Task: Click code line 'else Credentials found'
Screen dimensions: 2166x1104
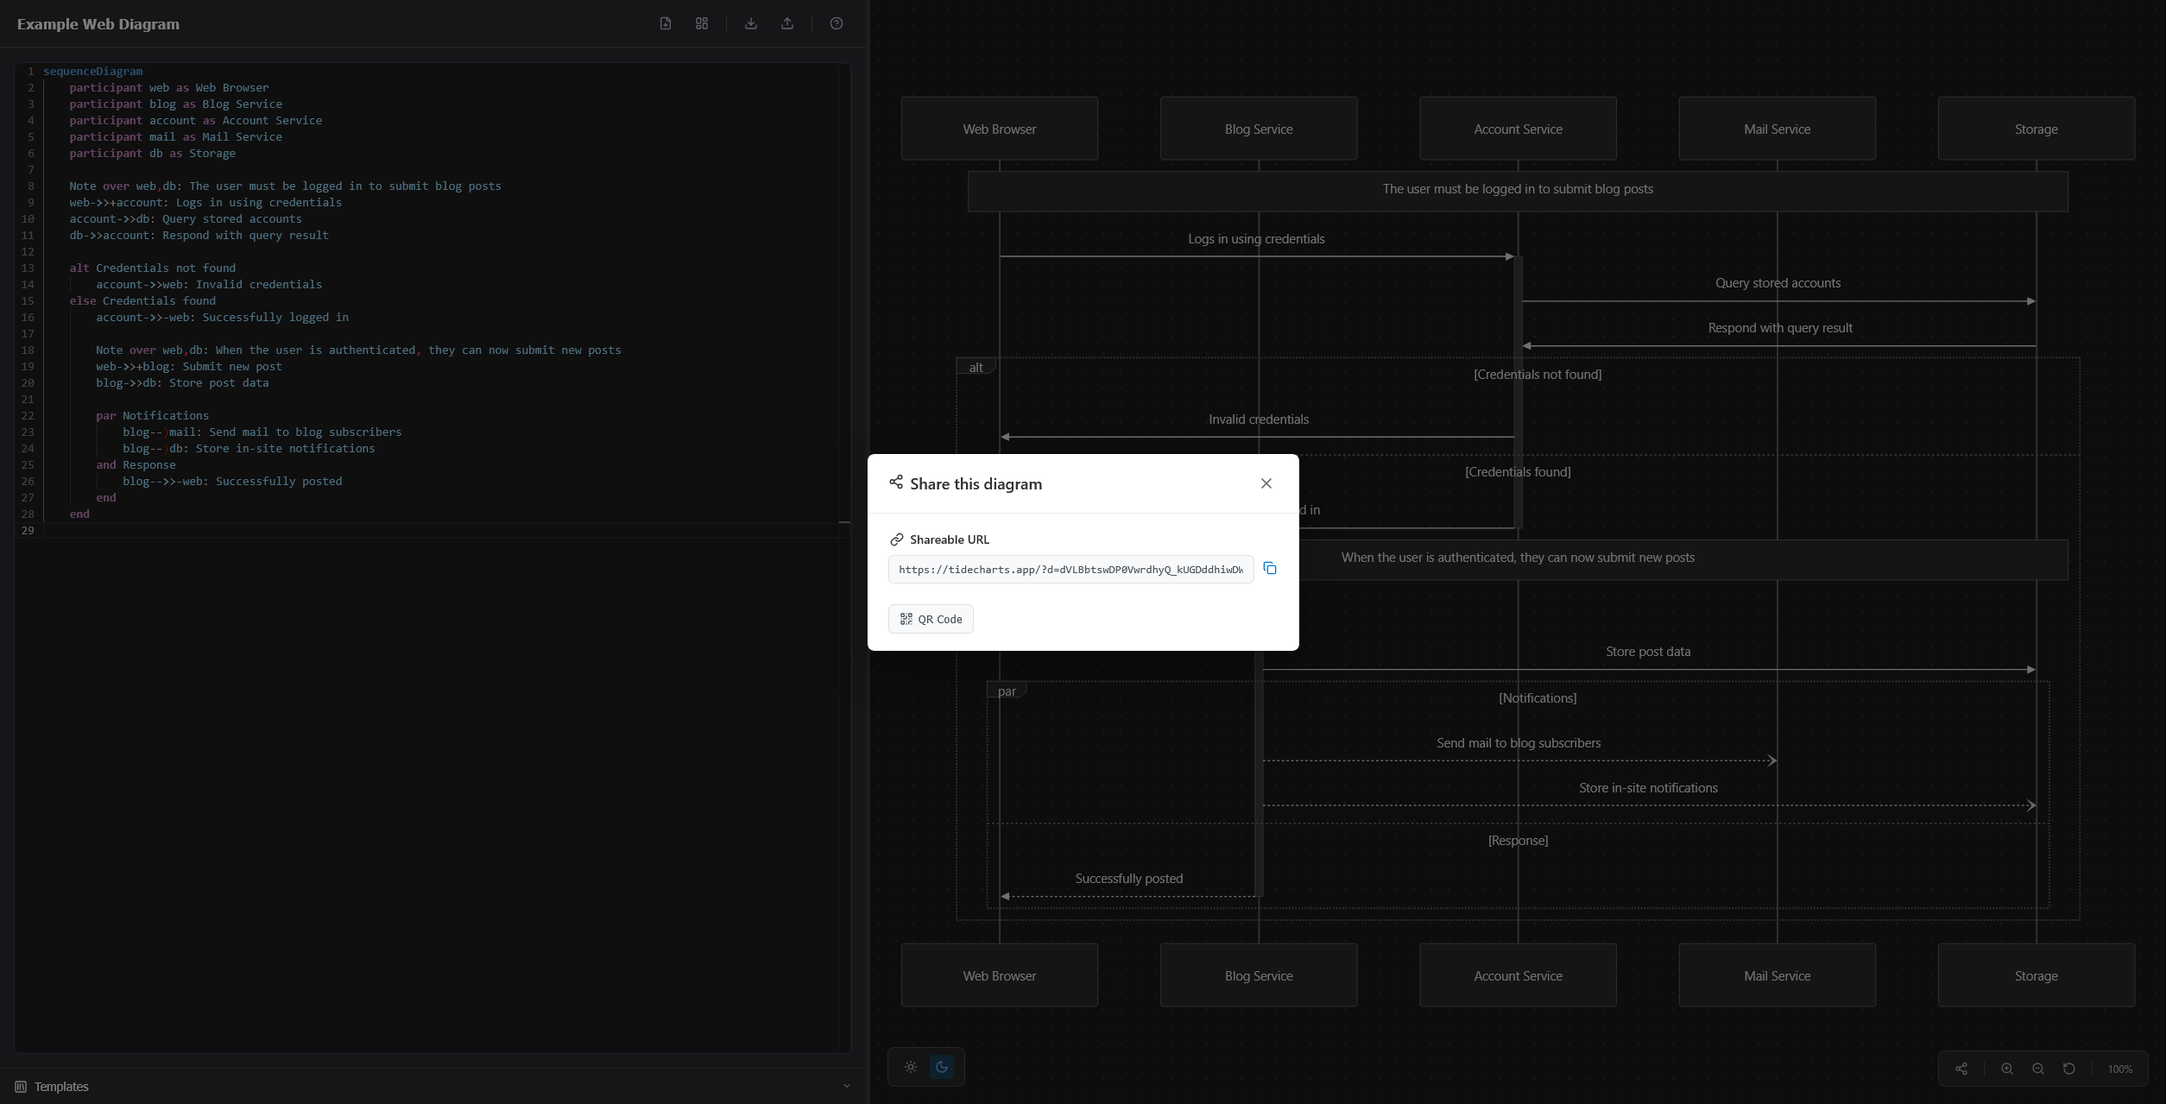Action: point(142,301)
